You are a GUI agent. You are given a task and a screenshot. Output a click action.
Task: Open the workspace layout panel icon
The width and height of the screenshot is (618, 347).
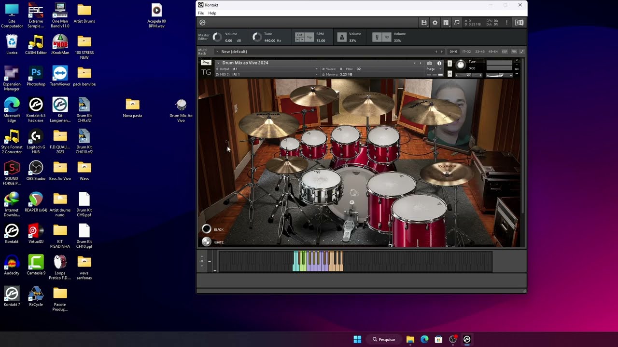click(x=446, y=23)
